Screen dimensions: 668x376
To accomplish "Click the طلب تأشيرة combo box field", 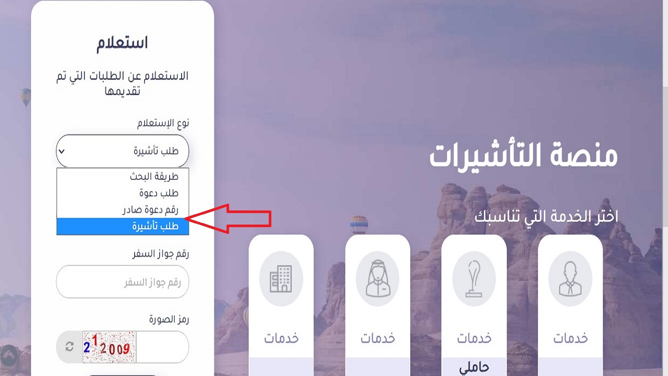I will 122,151.
